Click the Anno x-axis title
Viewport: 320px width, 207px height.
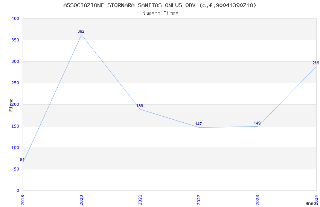point(311,203)
